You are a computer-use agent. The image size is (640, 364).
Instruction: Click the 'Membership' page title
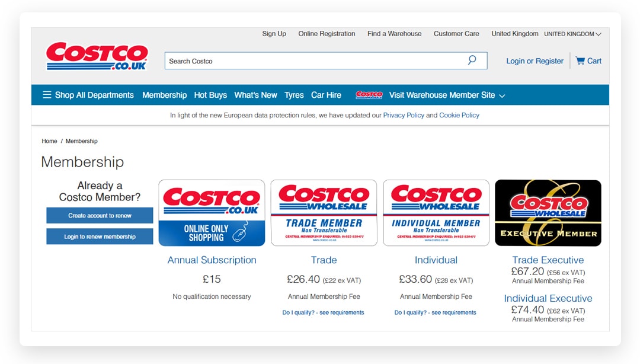(x=82, y=162)
